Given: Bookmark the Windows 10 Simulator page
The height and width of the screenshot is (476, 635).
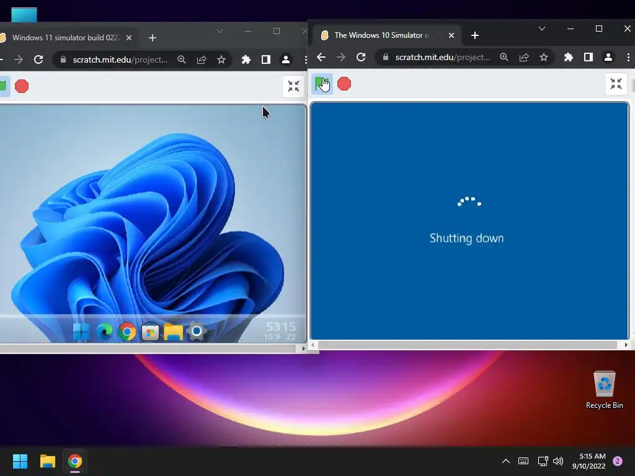Looking at the screenshot, I should [x=543, y=57].
